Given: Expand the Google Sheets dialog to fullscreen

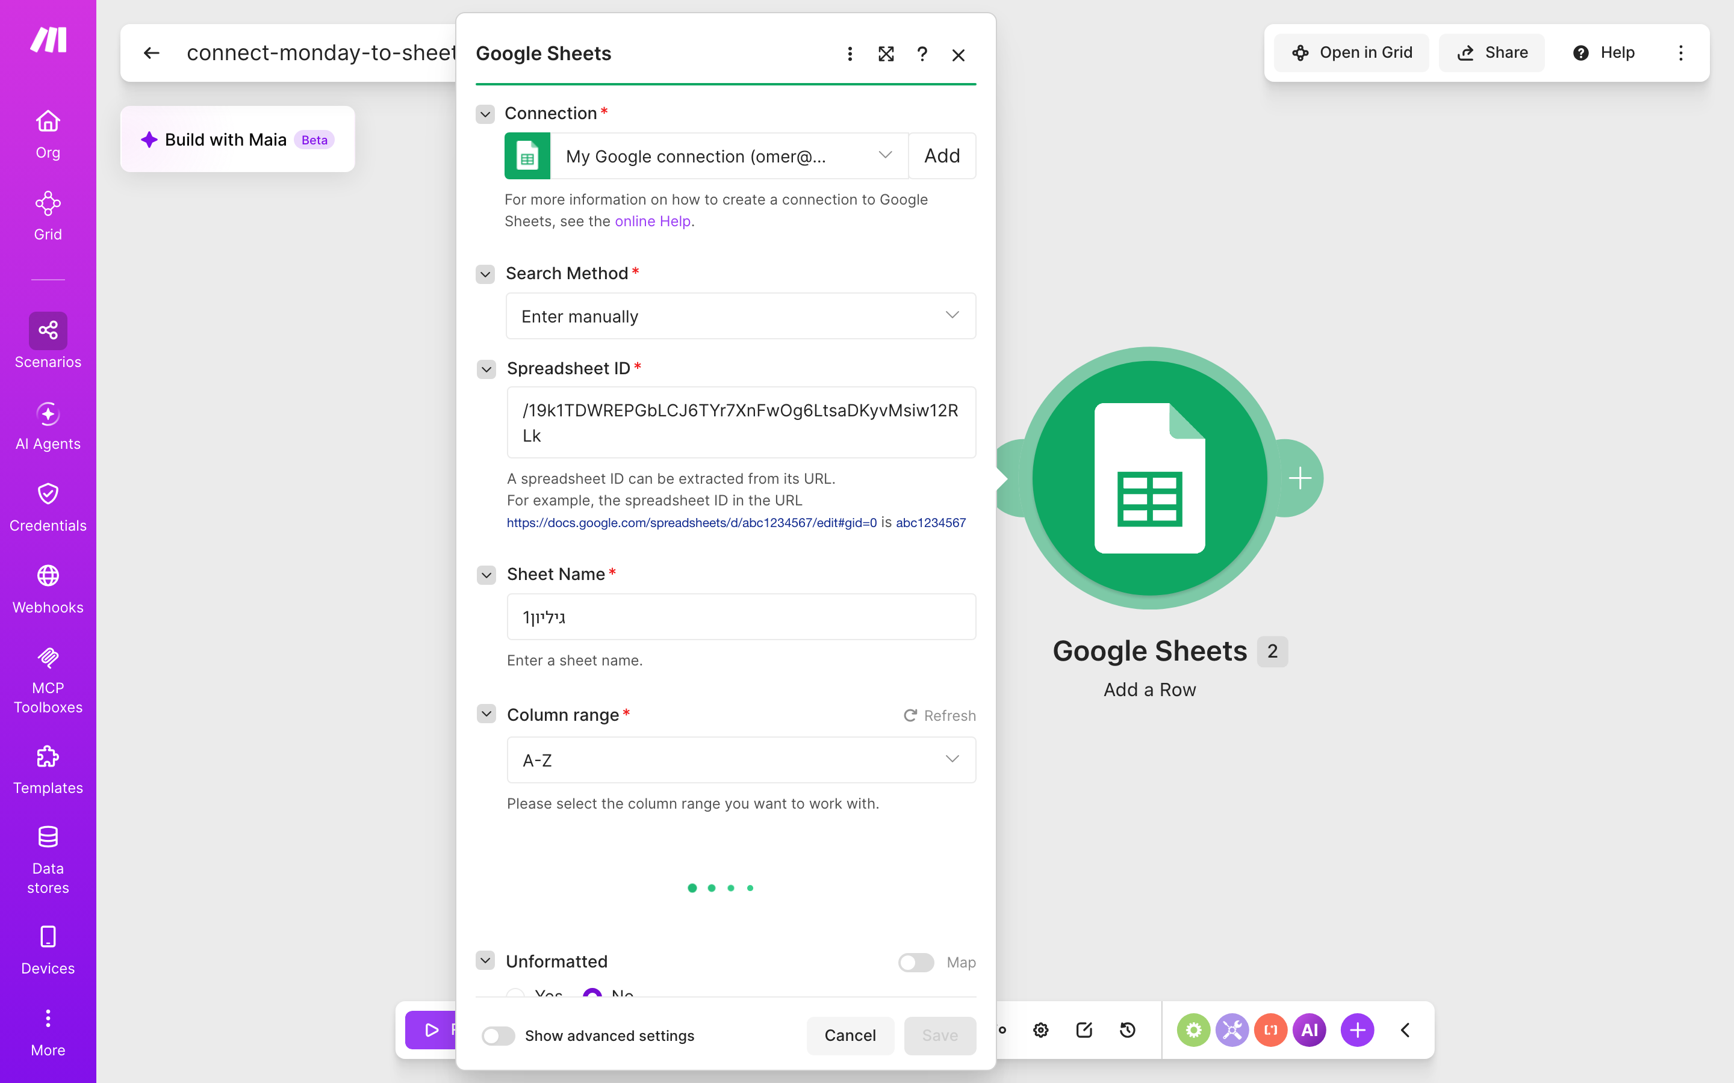Looking at the screenshot, I should click(886, 54).
